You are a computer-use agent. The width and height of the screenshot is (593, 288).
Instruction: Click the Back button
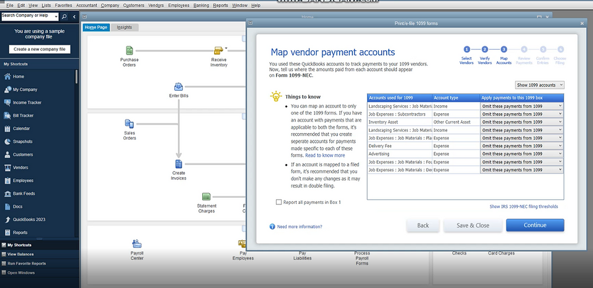(x=423, y=225)
